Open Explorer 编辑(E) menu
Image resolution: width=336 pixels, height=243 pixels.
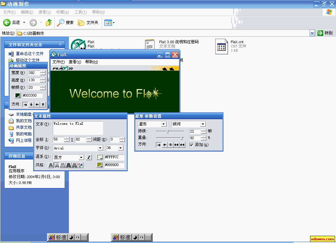[27, 12]
